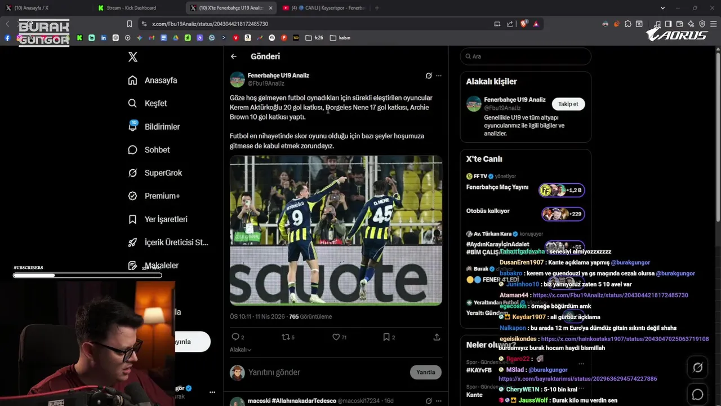Open the floating messages chat bubble

[697, 395]
